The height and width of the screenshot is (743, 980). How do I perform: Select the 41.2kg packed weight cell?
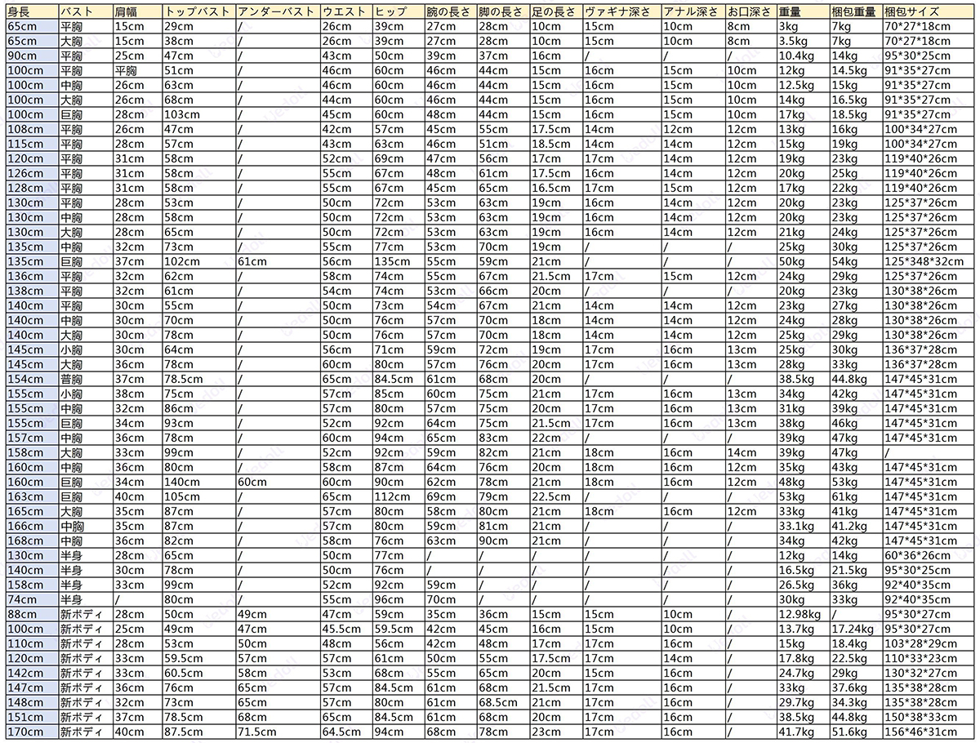855,526
